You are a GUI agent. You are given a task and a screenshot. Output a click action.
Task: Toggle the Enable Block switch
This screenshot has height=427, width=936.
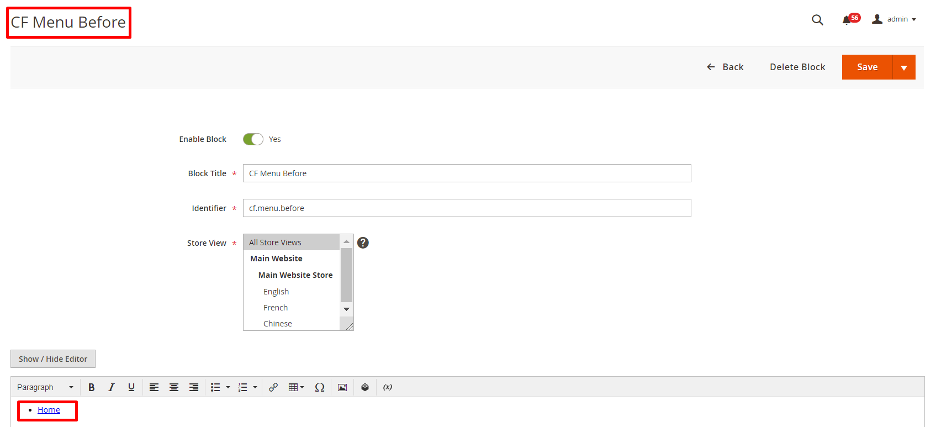pos(253,139)
